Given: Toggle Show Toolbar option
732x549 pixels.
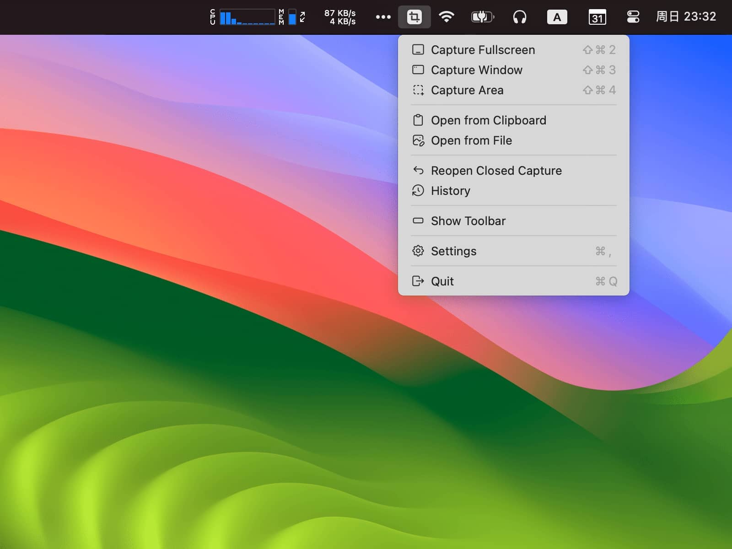Looking at the screenshot, I should 468,221.
